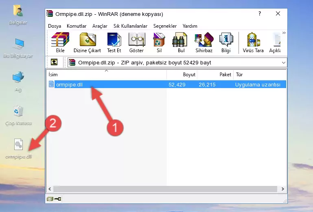Select the Çöp Kutusu recycle bin icon

tap(18, 115)
